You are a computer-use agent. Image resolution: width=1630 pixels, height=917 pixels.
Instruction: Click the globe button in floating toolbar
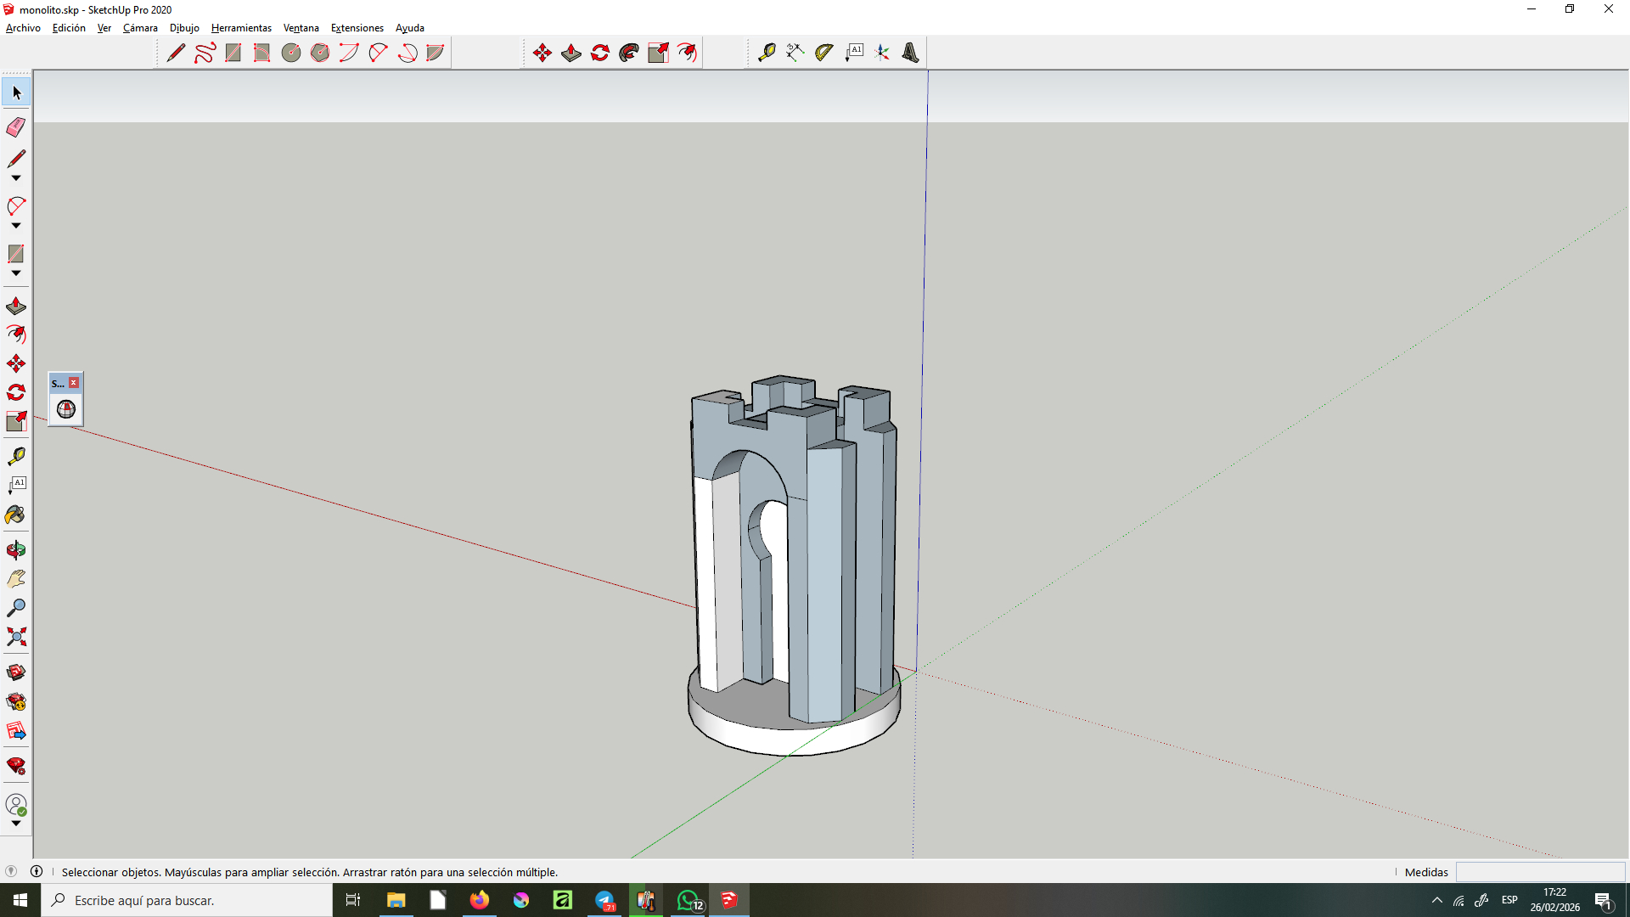click(x=66, y=410)
